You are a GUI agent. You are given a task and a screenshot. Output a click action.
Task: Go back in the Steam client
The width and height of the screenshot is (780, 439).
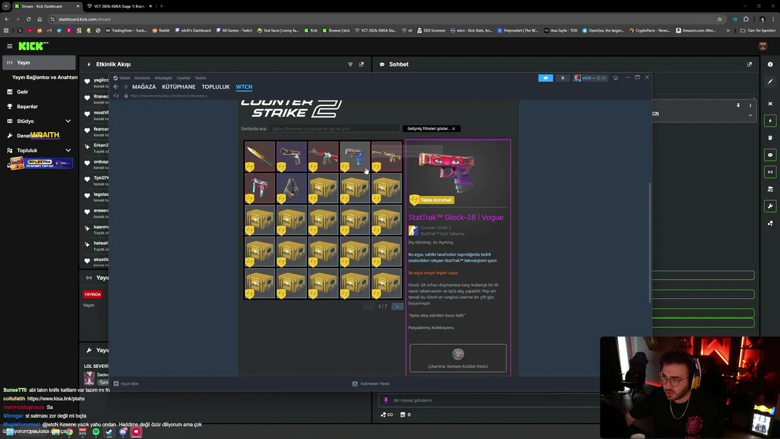(116, 87)
